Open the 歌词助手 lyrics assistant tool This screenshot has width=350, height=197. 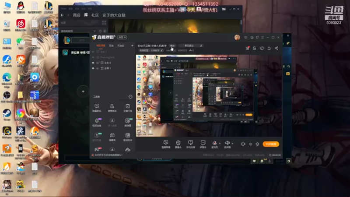coord(128,137)
